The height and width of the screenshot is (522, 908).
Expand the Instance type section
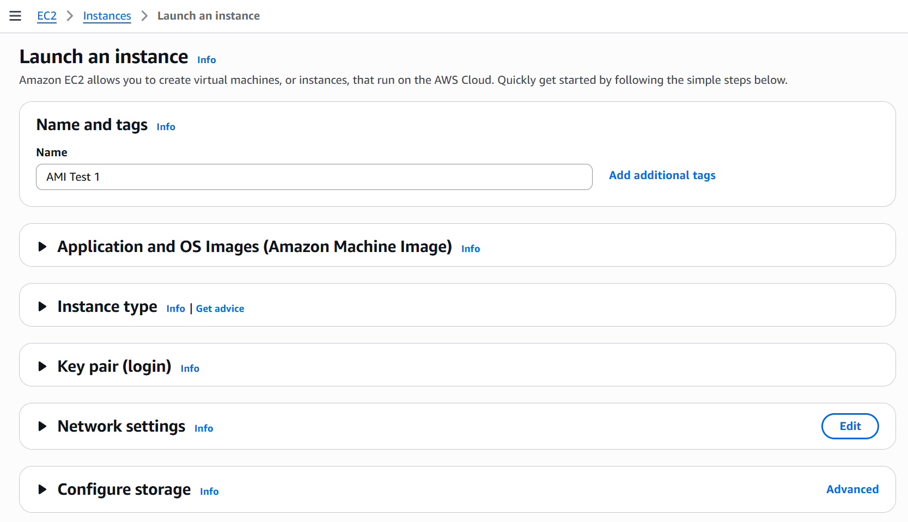click(42, 306)
